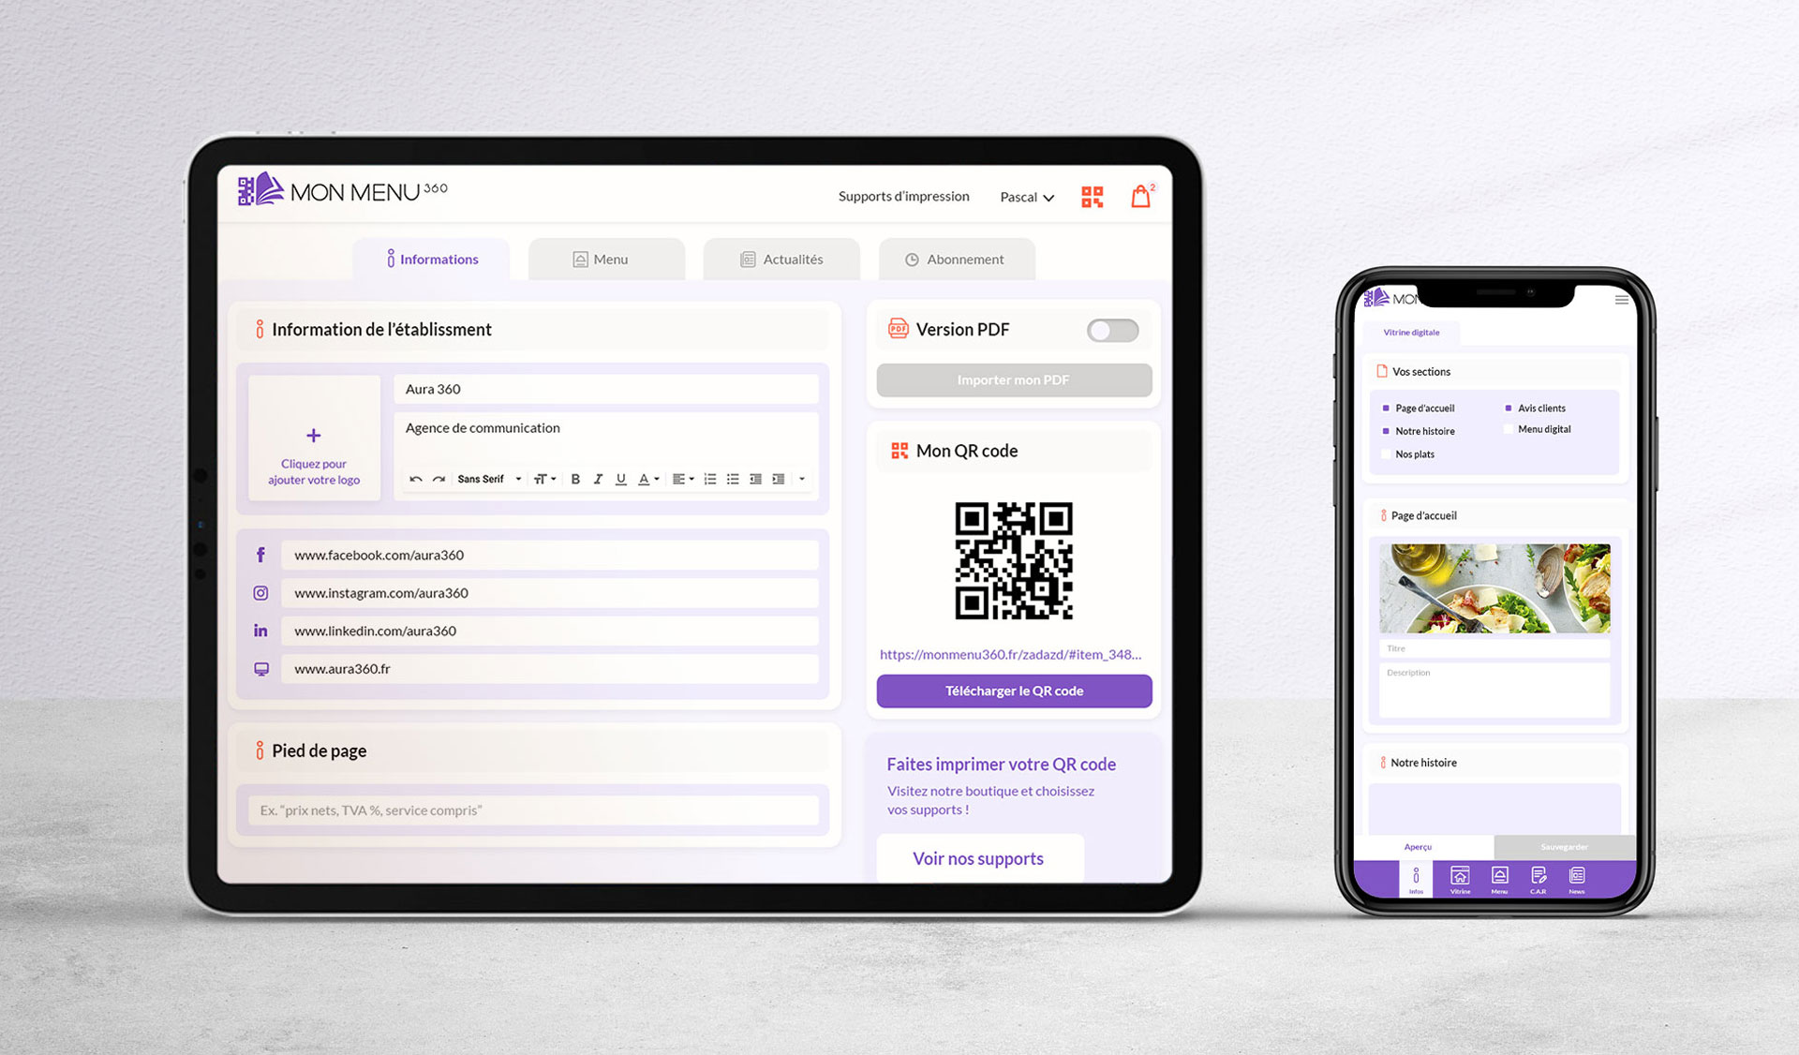
Task: Switch to the Menu tab
Action: [612, 259]
